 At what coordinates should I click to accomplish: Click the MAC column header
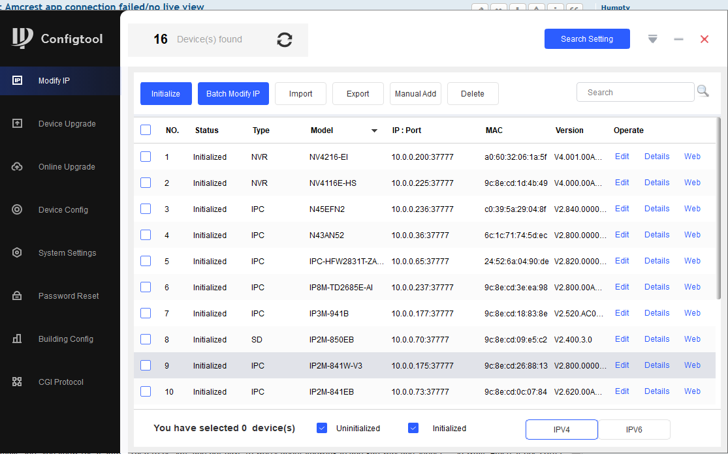494,130
